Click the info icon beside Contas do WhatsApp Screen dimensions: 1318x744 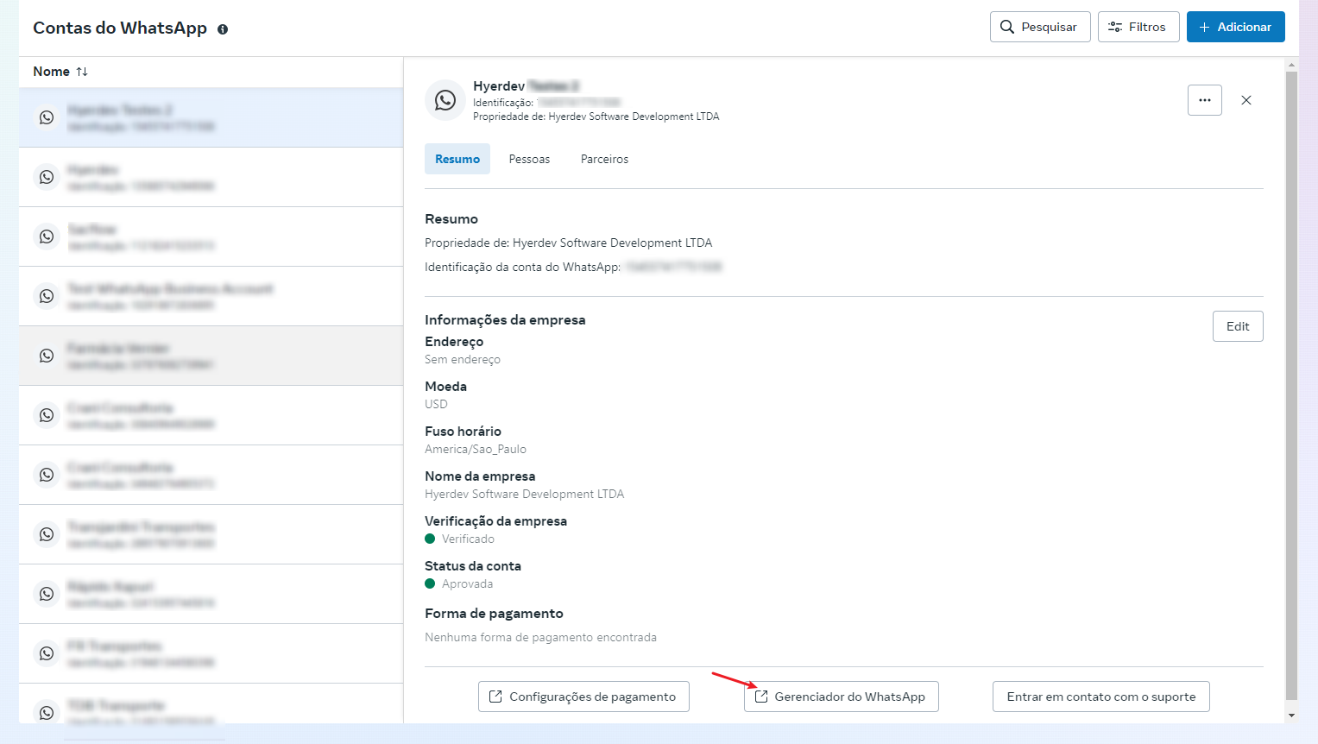pyautogui.click(x=223, y=29)
